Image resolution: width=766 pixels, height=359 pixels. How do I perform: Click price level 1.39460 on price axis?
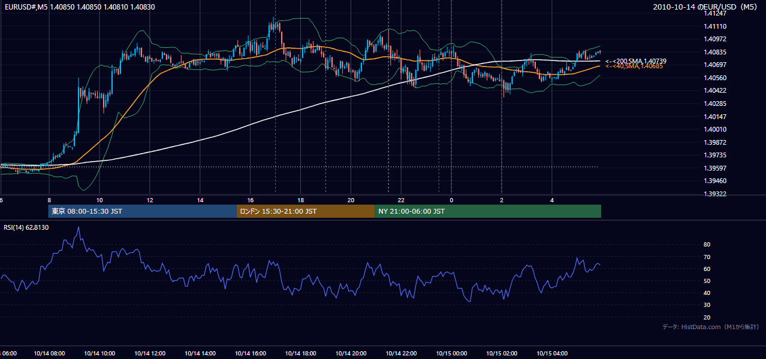point(716,181)
